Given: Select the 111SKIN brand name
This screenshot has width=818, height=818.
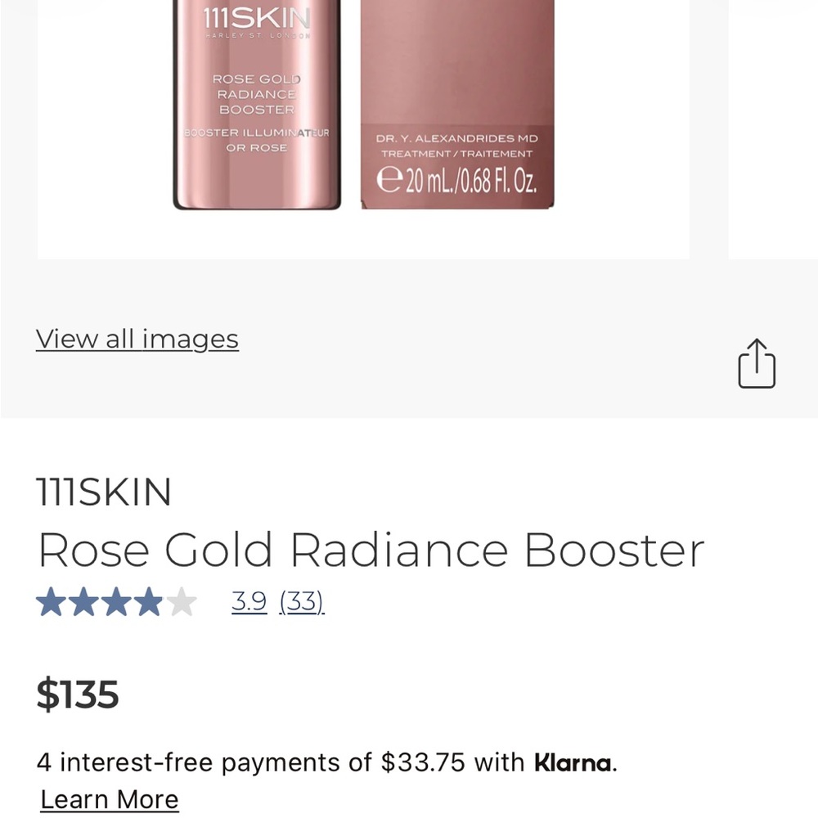Looking at the screenshot, I should [x=104, y=492].
